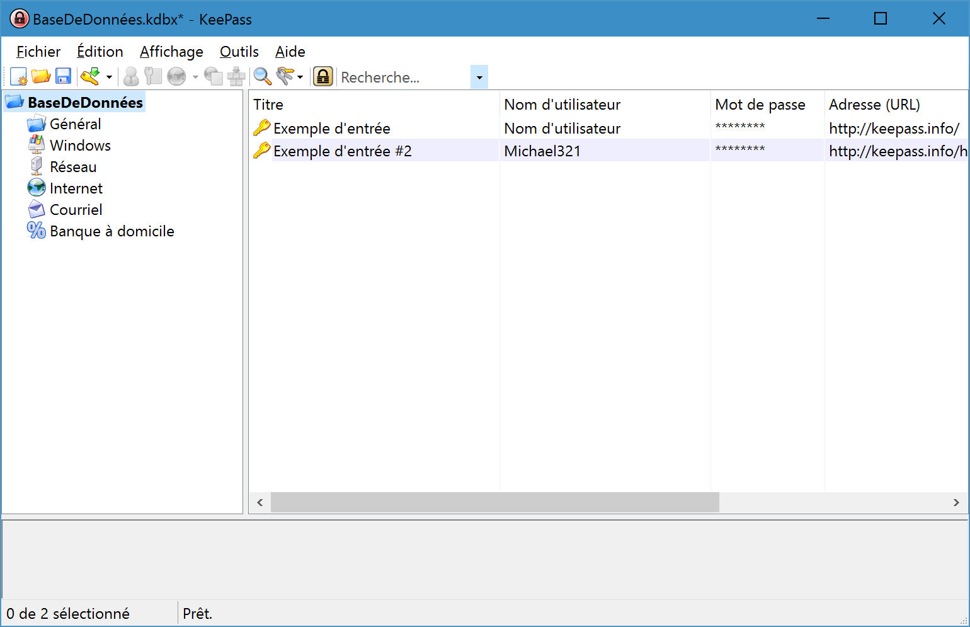The height and width of the screenshot is (627, 970).
Task: Select the entry Exemple d'entrée #2
Action: [343, 151]
